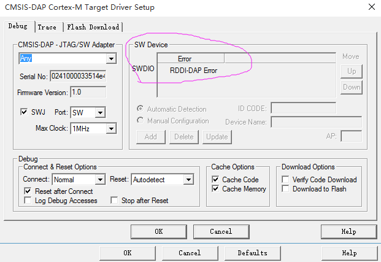Click OK in the Driver Setup dialog
The width and height of the screenshot is (381, 262).
pyautogui.click(x=159, y=231)
